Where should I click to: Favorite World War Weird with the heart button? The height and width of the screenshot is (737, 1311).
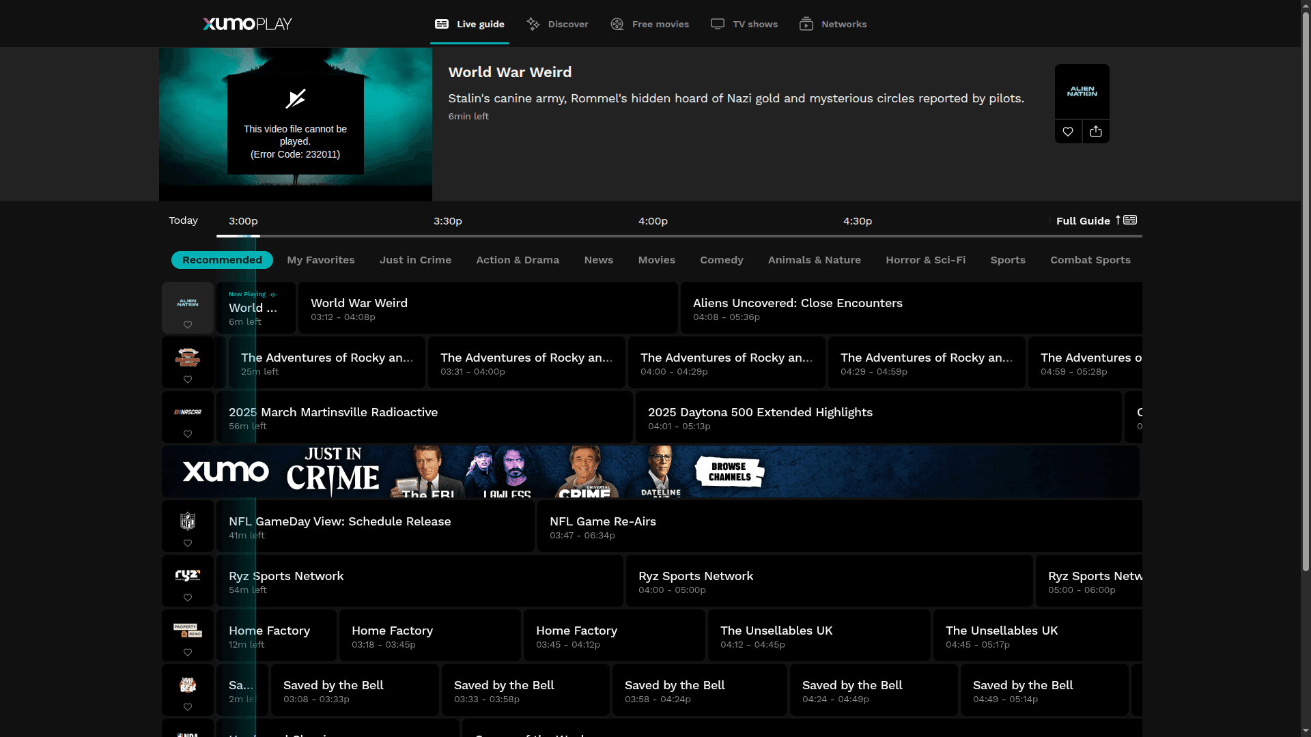tap(1068, 132)
